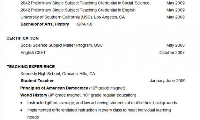Click the CERTIFICATION section heading
The height and width of the screenshot is (120, 200).
[x=23, y=38]
